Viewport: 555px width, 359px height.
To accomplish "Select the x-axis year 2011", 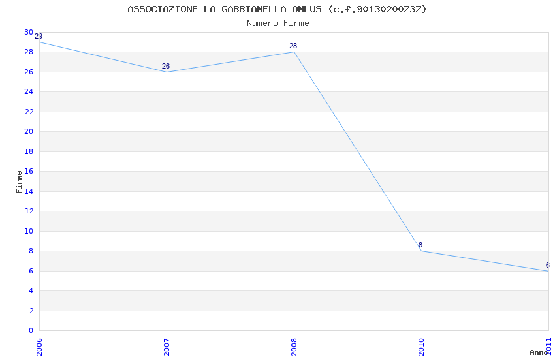I will point(548,347).
